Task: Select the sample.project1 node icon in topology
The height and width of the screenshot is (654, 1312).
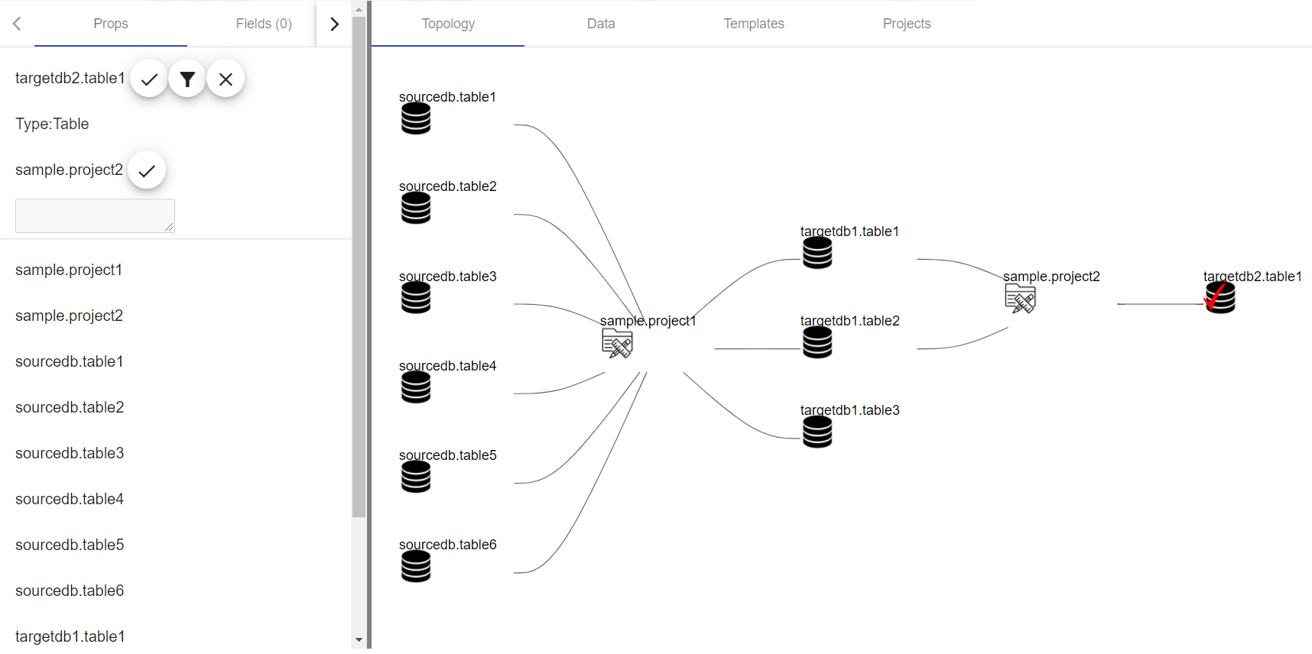Action: [x=617, y=343]
